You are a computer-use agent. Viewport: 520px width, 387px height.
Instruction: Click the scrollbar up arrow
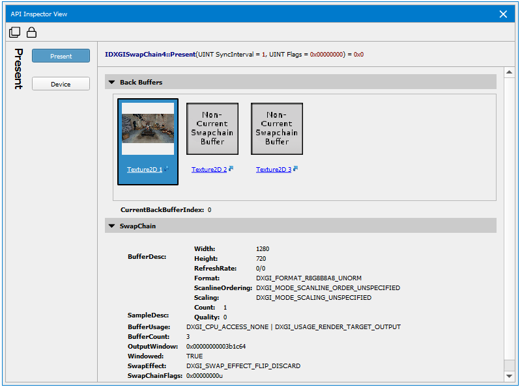[509, 70]
